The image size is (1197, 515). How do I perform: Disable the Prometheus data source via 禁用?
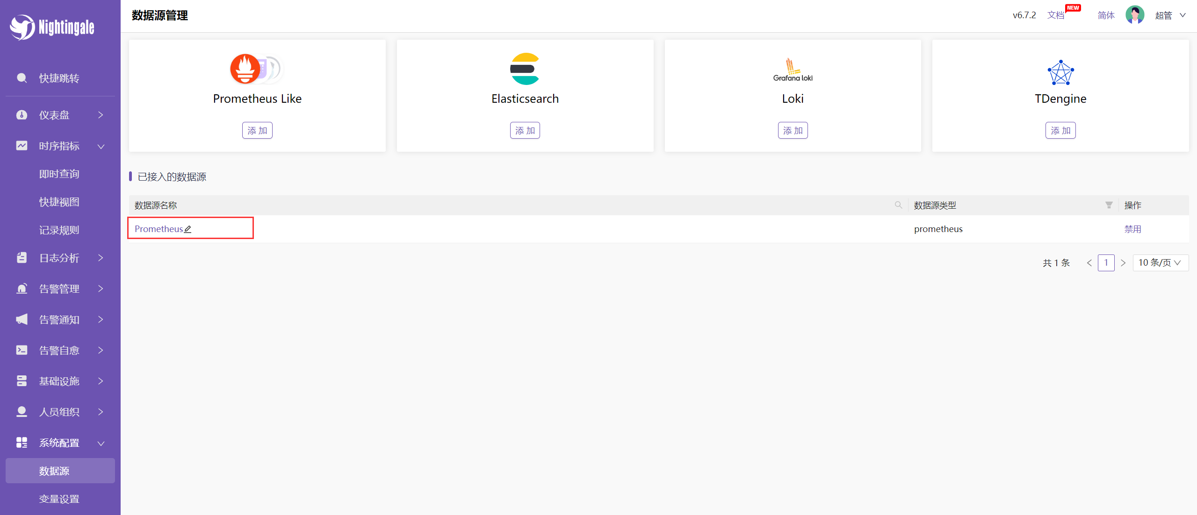click(x=1132, y=229)
